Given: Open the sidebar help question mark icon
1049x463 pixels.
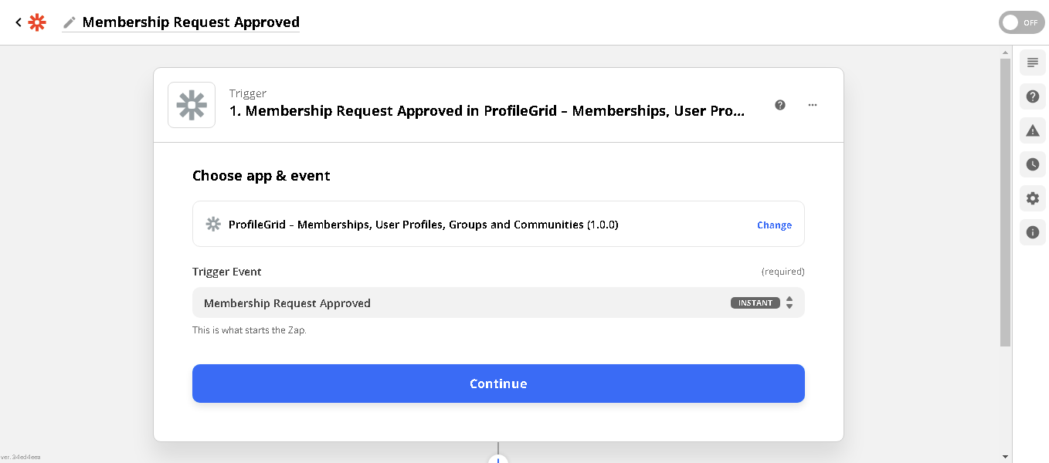Looking at the screenshot, I should pos(1033,96).
